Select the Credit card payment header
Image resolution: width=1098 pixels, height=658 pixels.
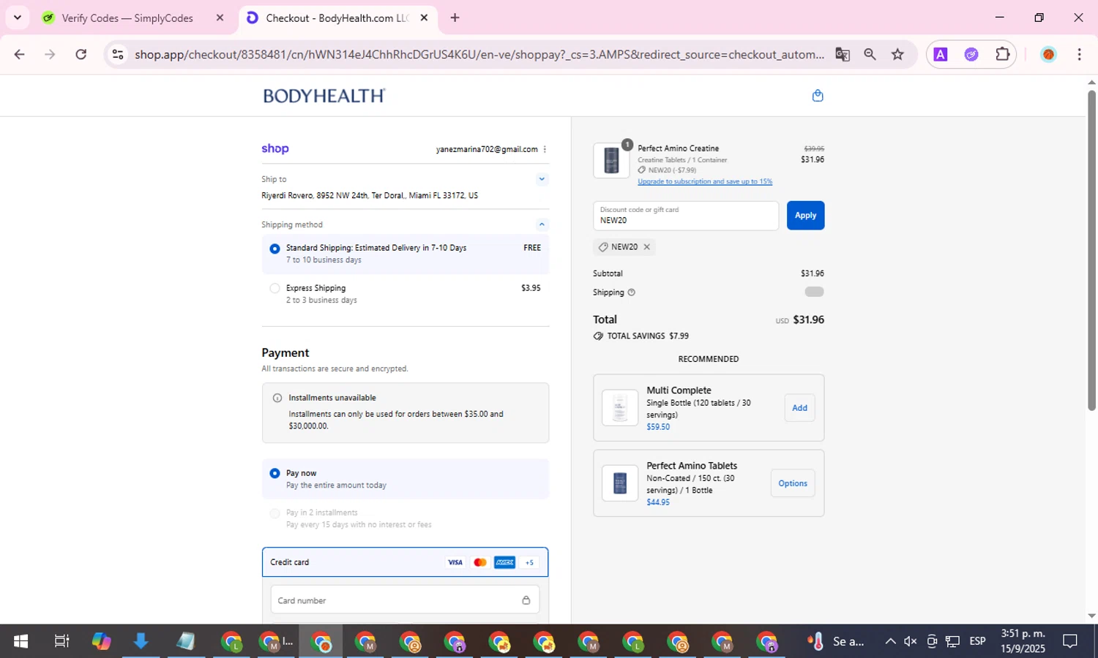pos(405,562)
